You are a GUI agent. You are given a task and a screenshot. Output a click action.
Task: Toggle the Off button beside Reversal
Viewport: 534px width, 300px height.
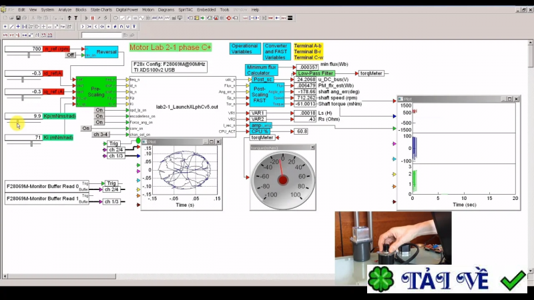pyautogui.click(x=70, y=55)
